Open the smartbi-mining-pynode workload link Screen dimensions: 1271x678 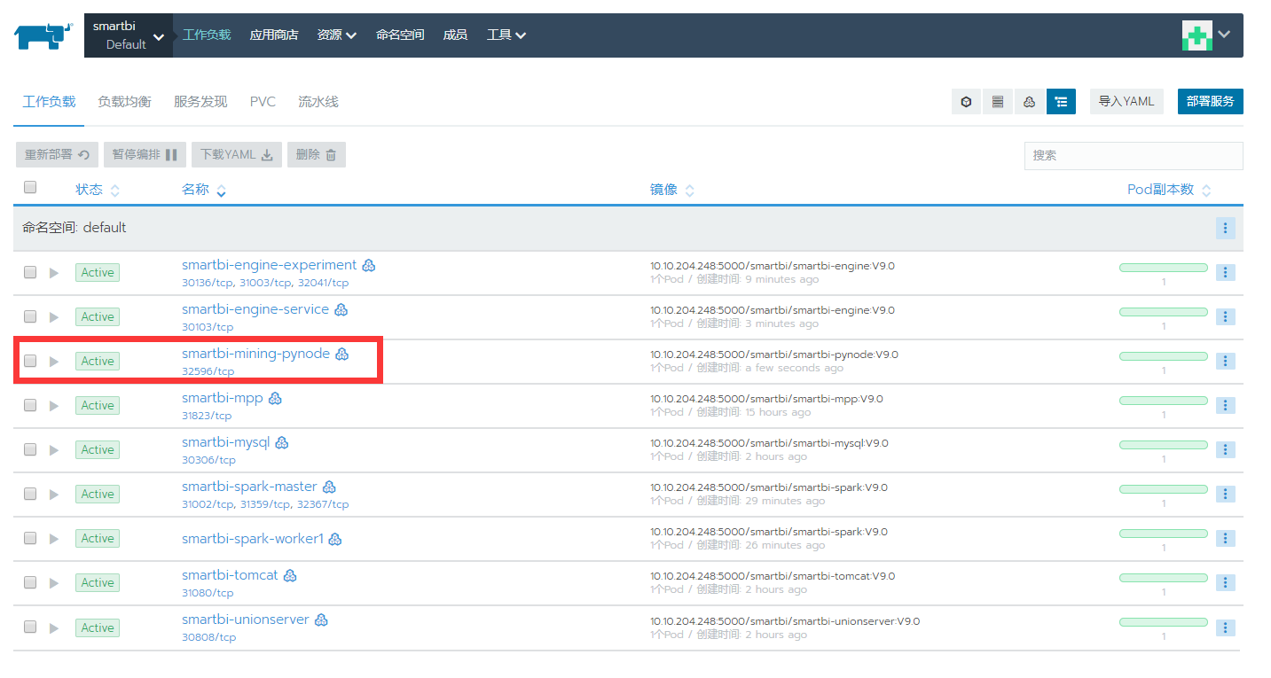(x=255, y=354)
